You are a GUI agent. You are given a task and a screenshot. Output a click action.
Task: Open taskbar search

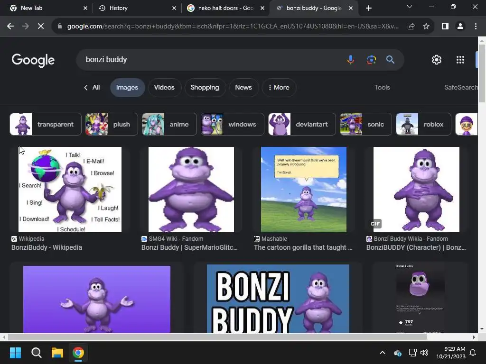point(36,353)
